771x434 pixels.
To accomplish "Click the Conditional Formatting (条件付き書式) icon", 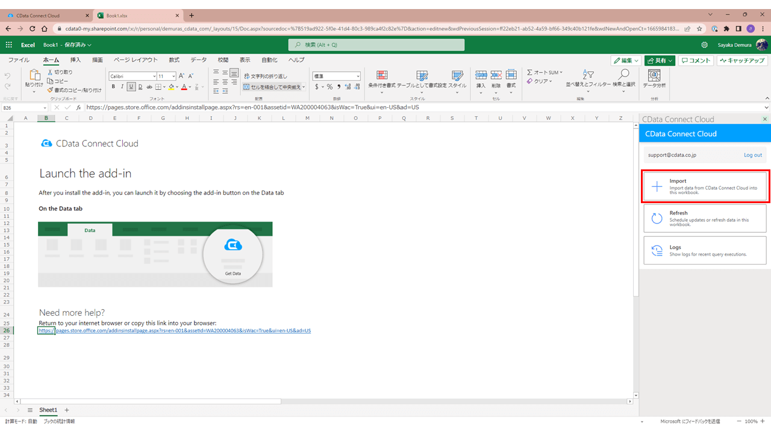I will [382, 75].
